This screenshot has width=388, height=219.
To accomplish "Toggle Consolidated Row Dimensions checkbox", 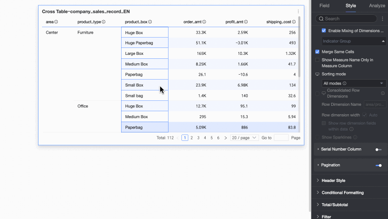I will pyautogui.click(x=317, y=93).
